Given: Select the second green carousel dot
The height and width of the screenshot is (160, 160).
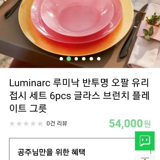Looking at the screenshot, I should coord(69,59).
